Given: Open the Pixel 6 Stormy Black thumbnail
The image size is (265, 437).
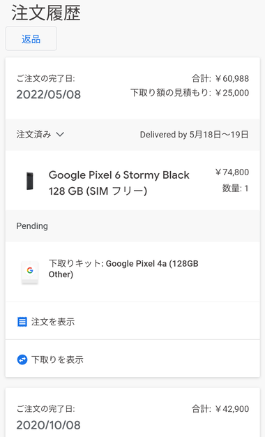Looking at the screenshot, I should [30, 182].
